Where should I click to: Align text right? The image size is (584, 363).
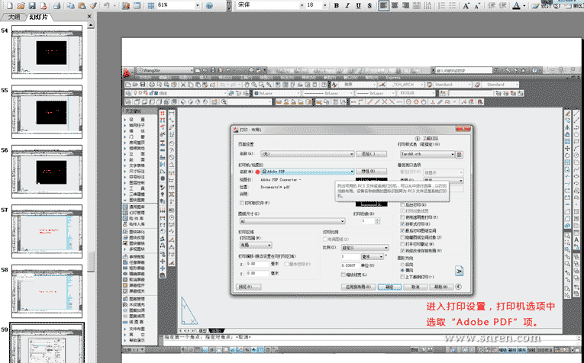click(x=405, y=5)
